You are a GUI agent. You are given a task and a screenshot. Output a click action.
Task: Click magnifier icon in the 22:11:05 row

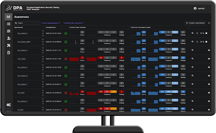click(193, 59)
